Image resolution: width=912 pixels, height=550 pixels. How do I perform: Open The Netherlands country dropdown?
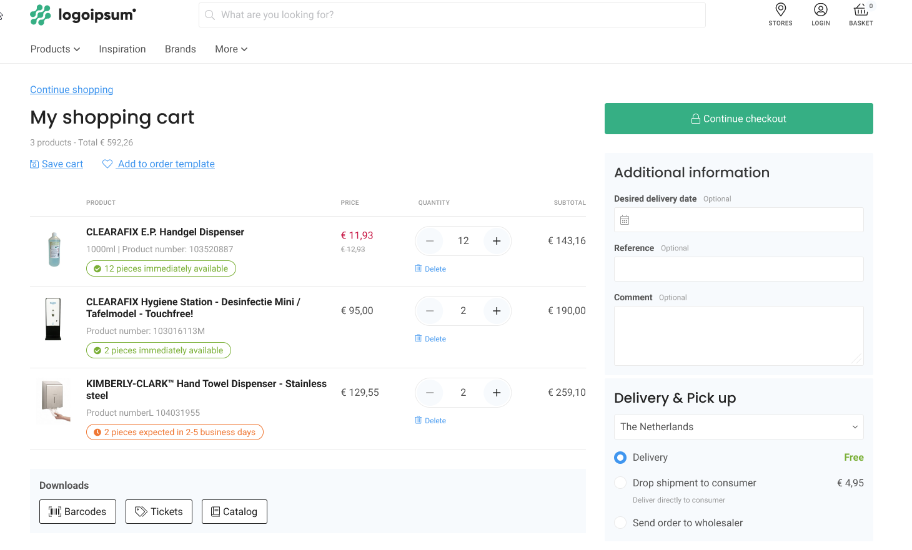tap(738, 427)
